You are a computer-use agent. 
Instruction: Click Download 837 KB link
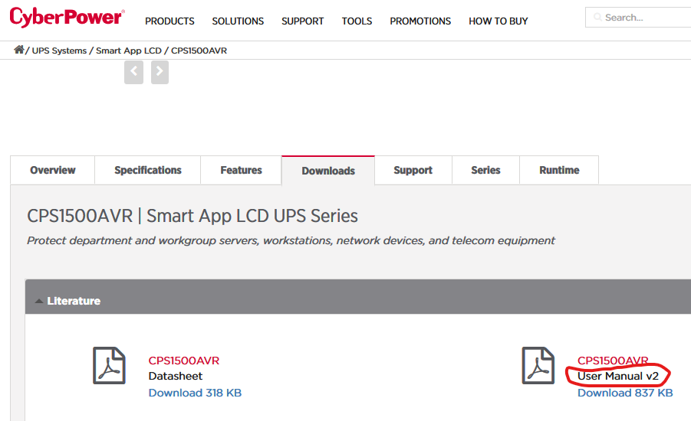click(625, 393)
